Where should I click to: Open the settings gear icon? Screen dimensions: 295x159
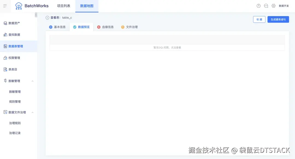point(274,5)
